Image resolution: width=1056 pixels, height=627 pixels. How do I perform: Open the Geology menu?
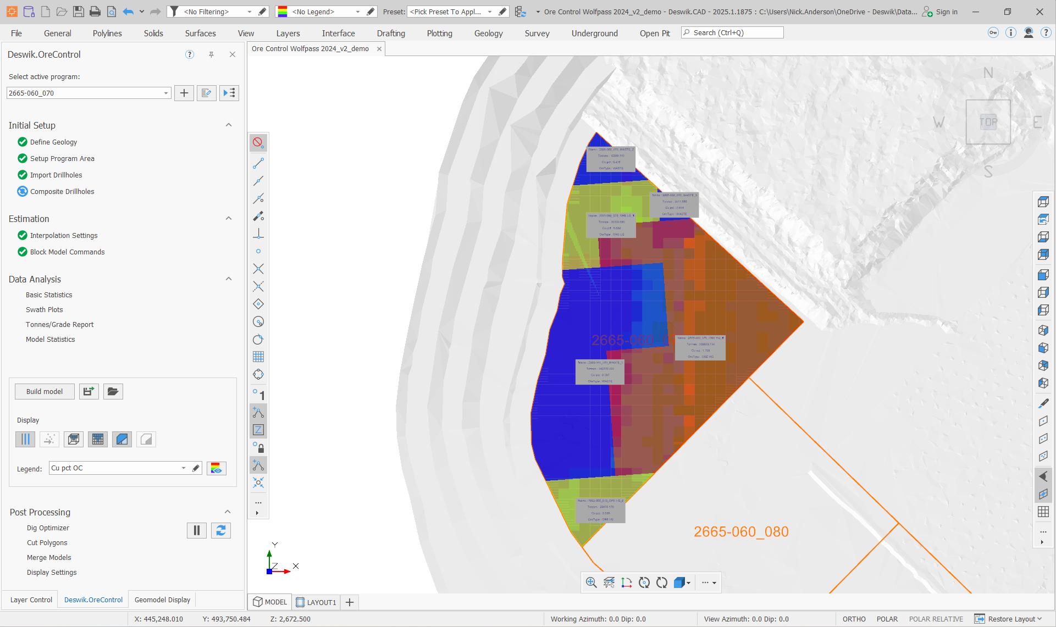tap(488, 34)
